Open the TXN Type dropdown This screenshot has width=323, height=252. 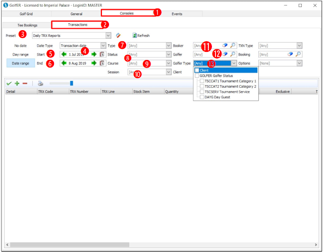[x=299, y=45]
